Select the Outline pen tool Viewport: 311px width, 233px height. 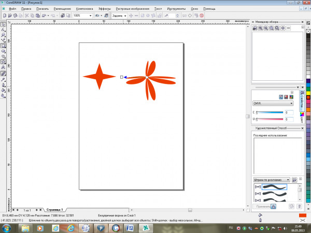pos(3,85)
